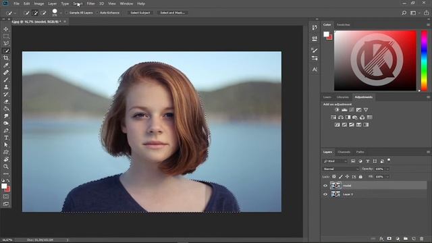Select the Zoom magnifier tool
432x243 pixels.
(x=6, y=167)
